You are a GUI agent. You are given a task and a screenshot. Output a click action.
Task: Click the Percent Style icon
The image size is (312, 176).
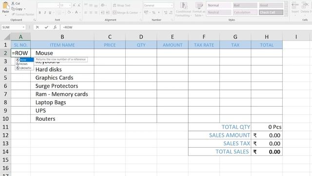coord(154,13)
